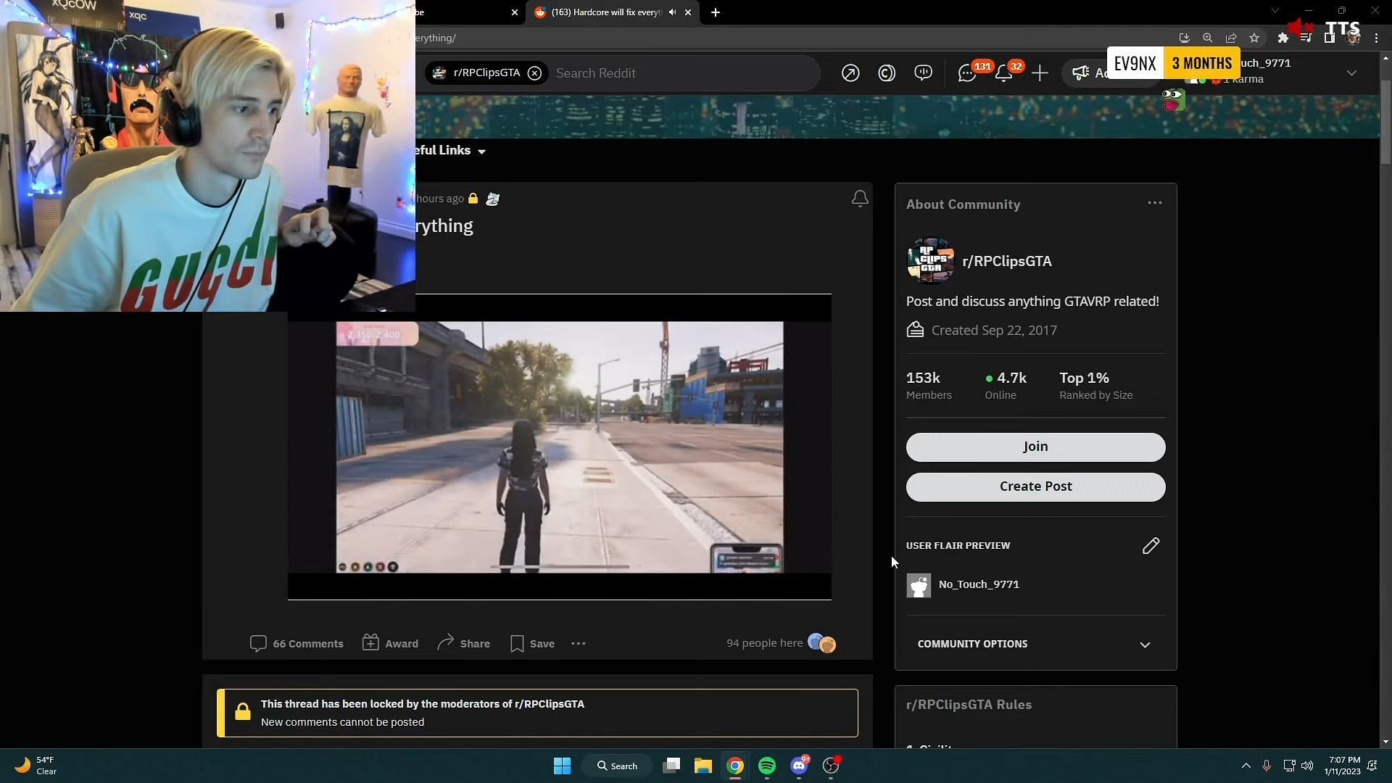Open chat with 131 unread messages
Screen dimensions: 1392x783
(967, 73)
